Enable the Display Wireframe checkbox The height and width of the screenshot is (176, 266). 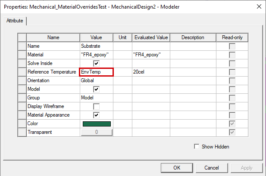97,106
